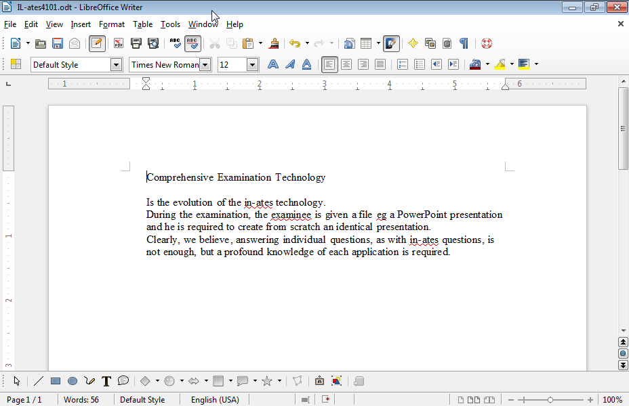Toggle Underline formatting
This screenshot has width=629, height=406.
point(306,64)
